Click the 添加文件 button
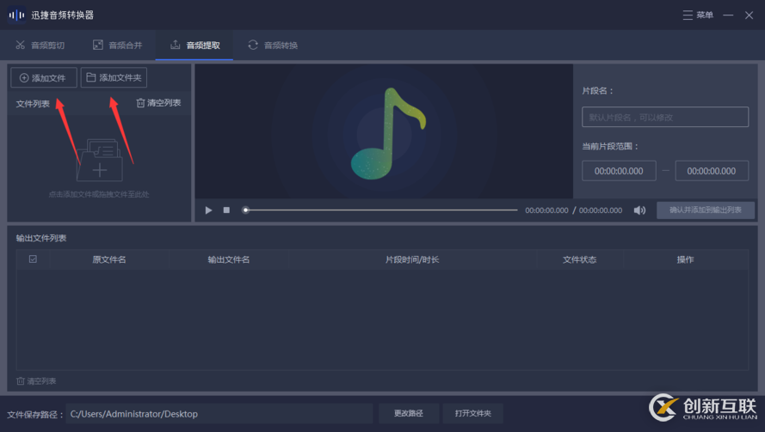Image resolution: width=765 pixels, height=432 pixels. [x=43, y=78]
